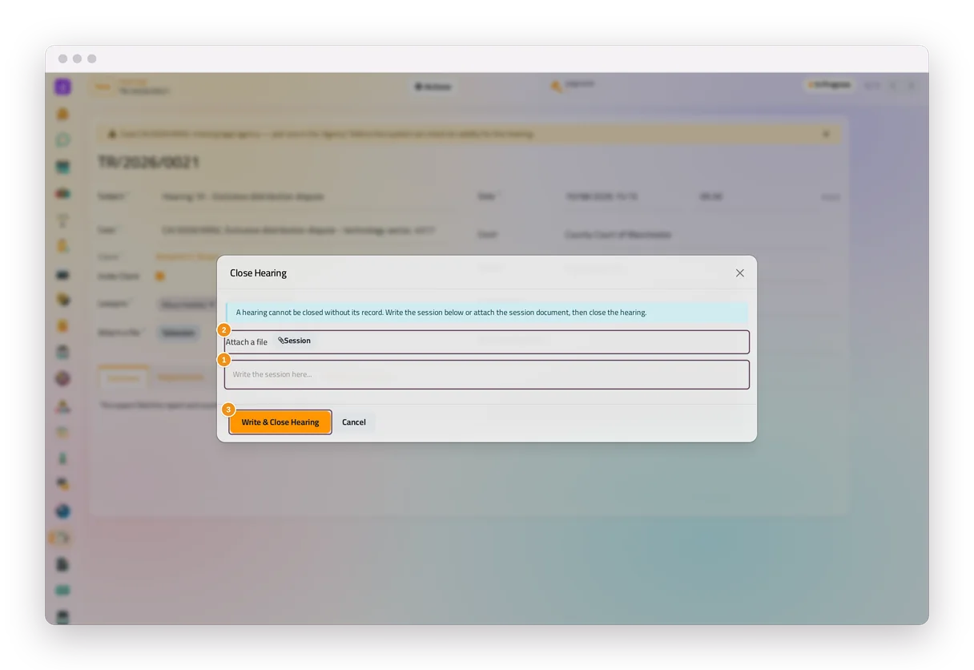Viewport: 974px width, 670px height.
Task: Cancel the Close Hearing dialog
Action: pyautogui.click(x=354, y=422)
